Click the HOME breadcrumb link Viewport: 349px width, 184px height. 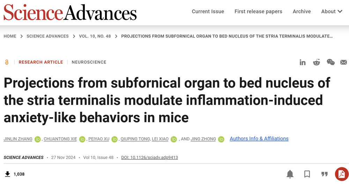(x=10, y=36)
